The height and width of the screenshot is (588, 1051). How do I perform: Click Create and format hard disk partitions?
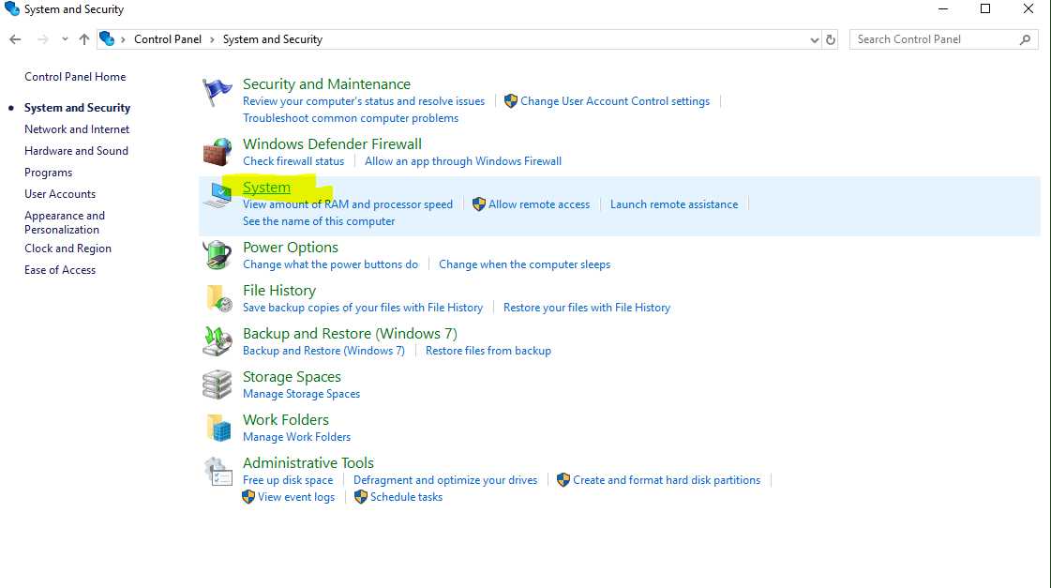point(667,480)
